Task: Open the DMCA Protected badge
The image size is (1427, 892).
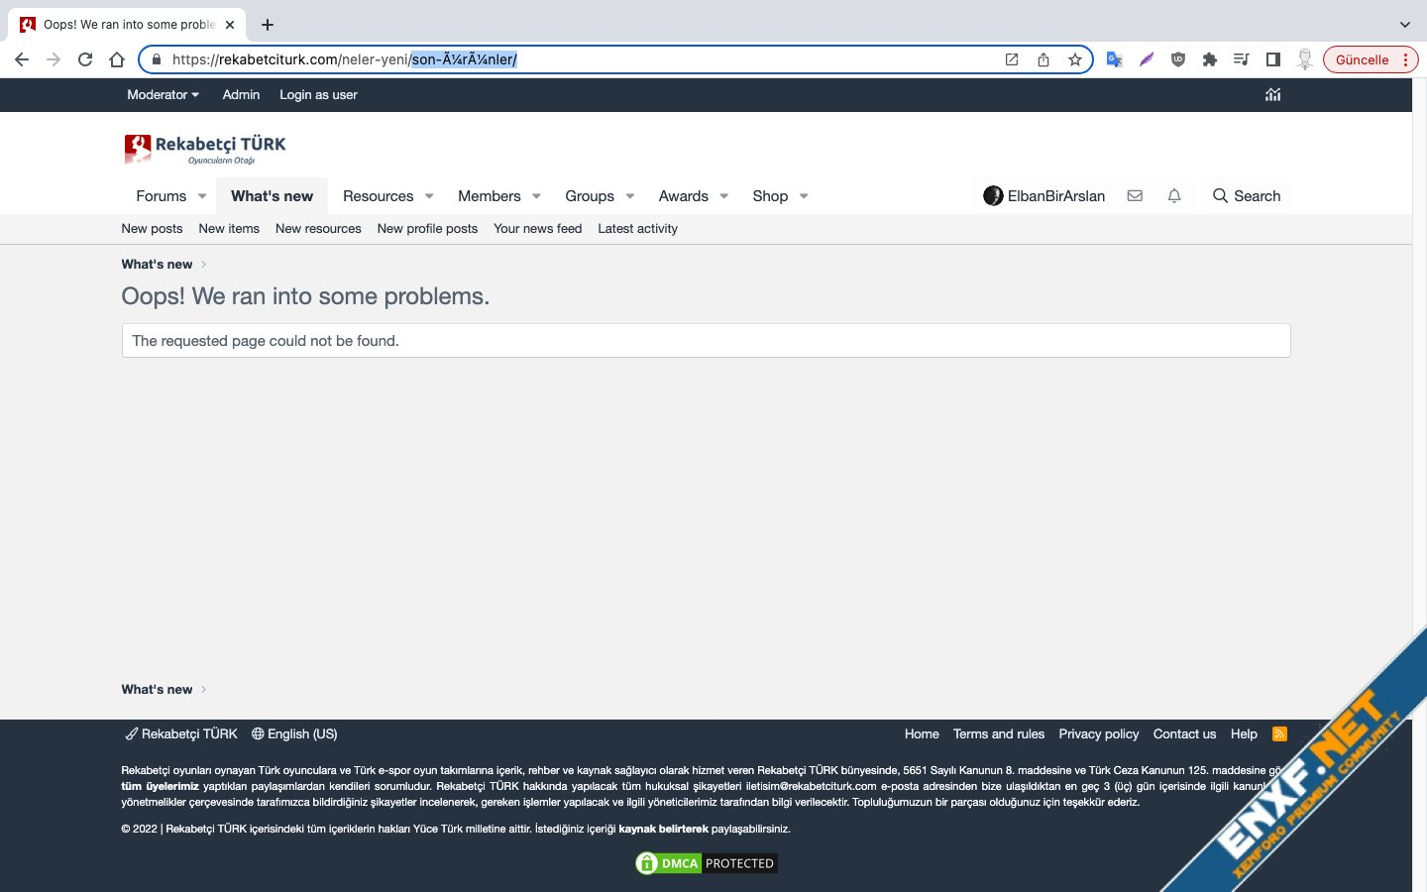Action: [706, 863]
